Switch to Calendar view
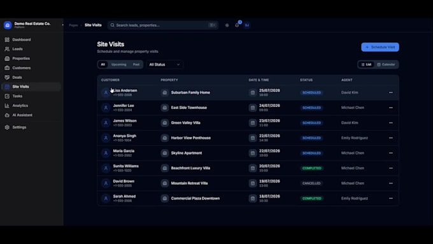 pos(386,64)
